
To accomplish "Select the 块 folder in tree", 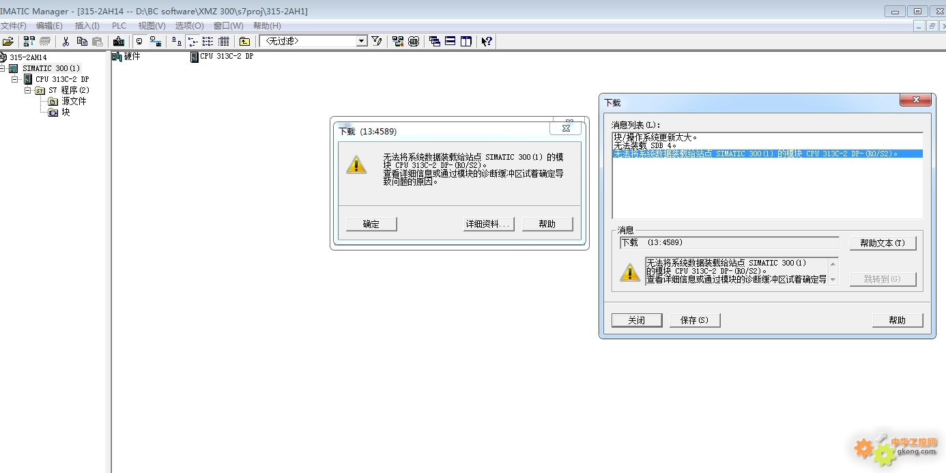I will pyautogui.click(x=66, y=112).
